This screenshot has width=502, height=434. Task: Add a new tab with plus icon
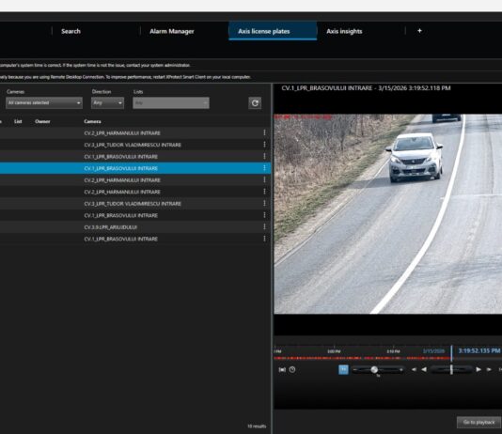coord(419,31)
